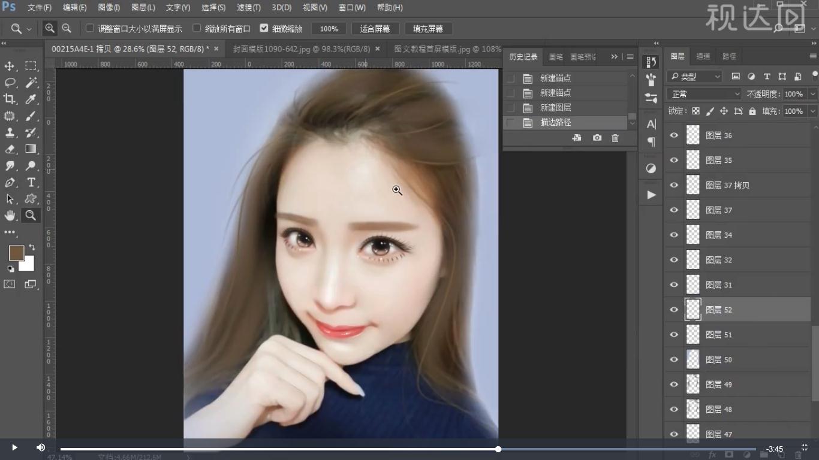The width and height of the screenshot is (819, 460).
Task: Select the Pen tool
Action: [10, 183]
